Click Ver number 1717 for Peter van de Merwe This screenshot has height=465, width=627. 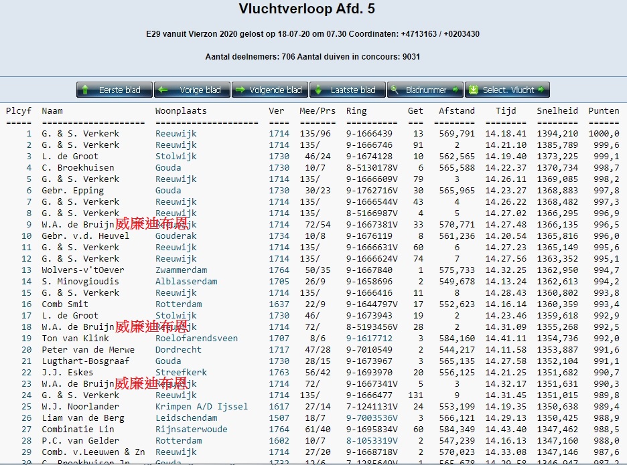279,349
